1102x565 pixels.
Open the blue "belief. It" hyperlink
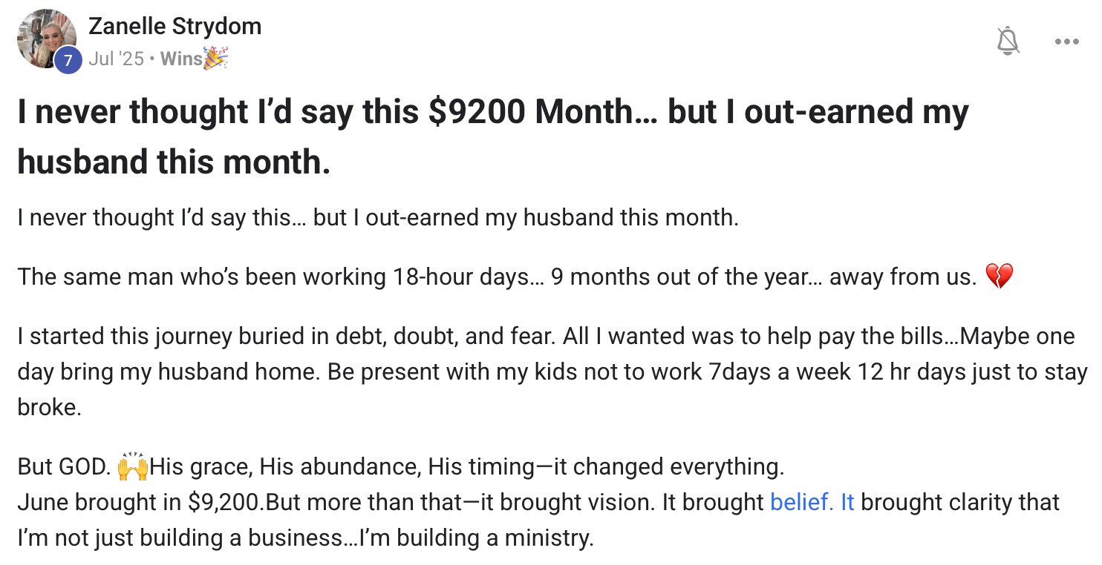[x=812, y=502]
